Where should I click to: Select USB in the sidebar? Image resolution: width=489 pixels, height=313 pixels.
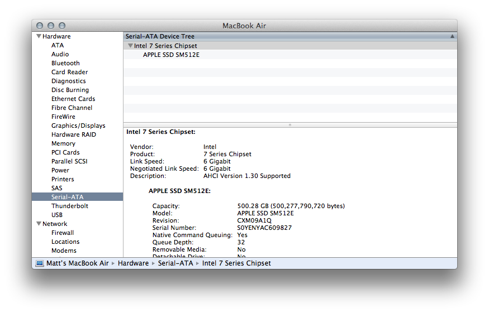pos(57,215)
